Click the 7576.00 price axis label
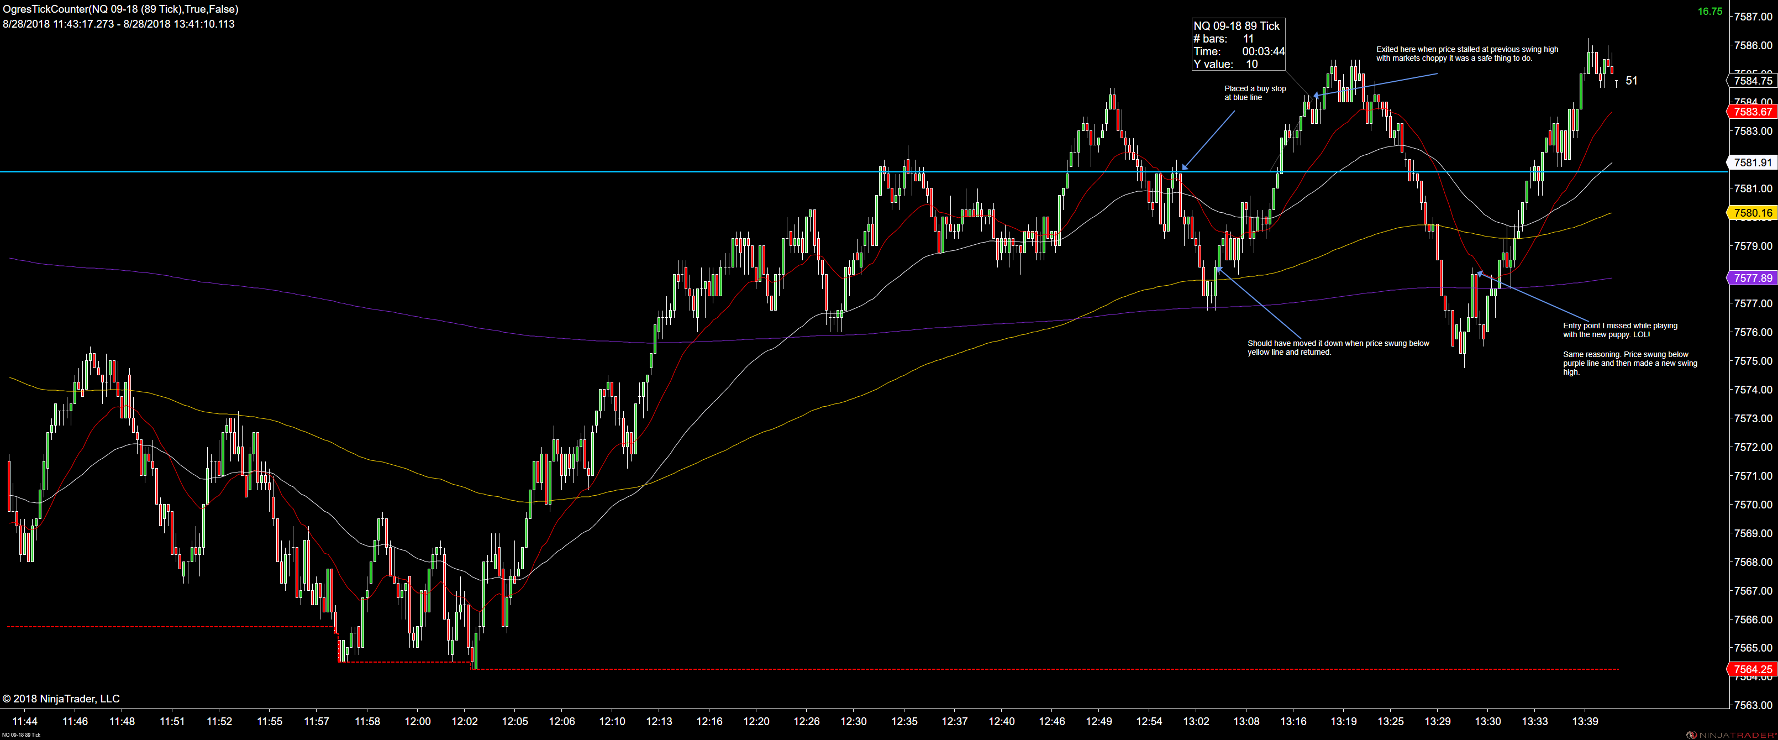This screenshot has width=1778, height=740. coord(1753,332)
